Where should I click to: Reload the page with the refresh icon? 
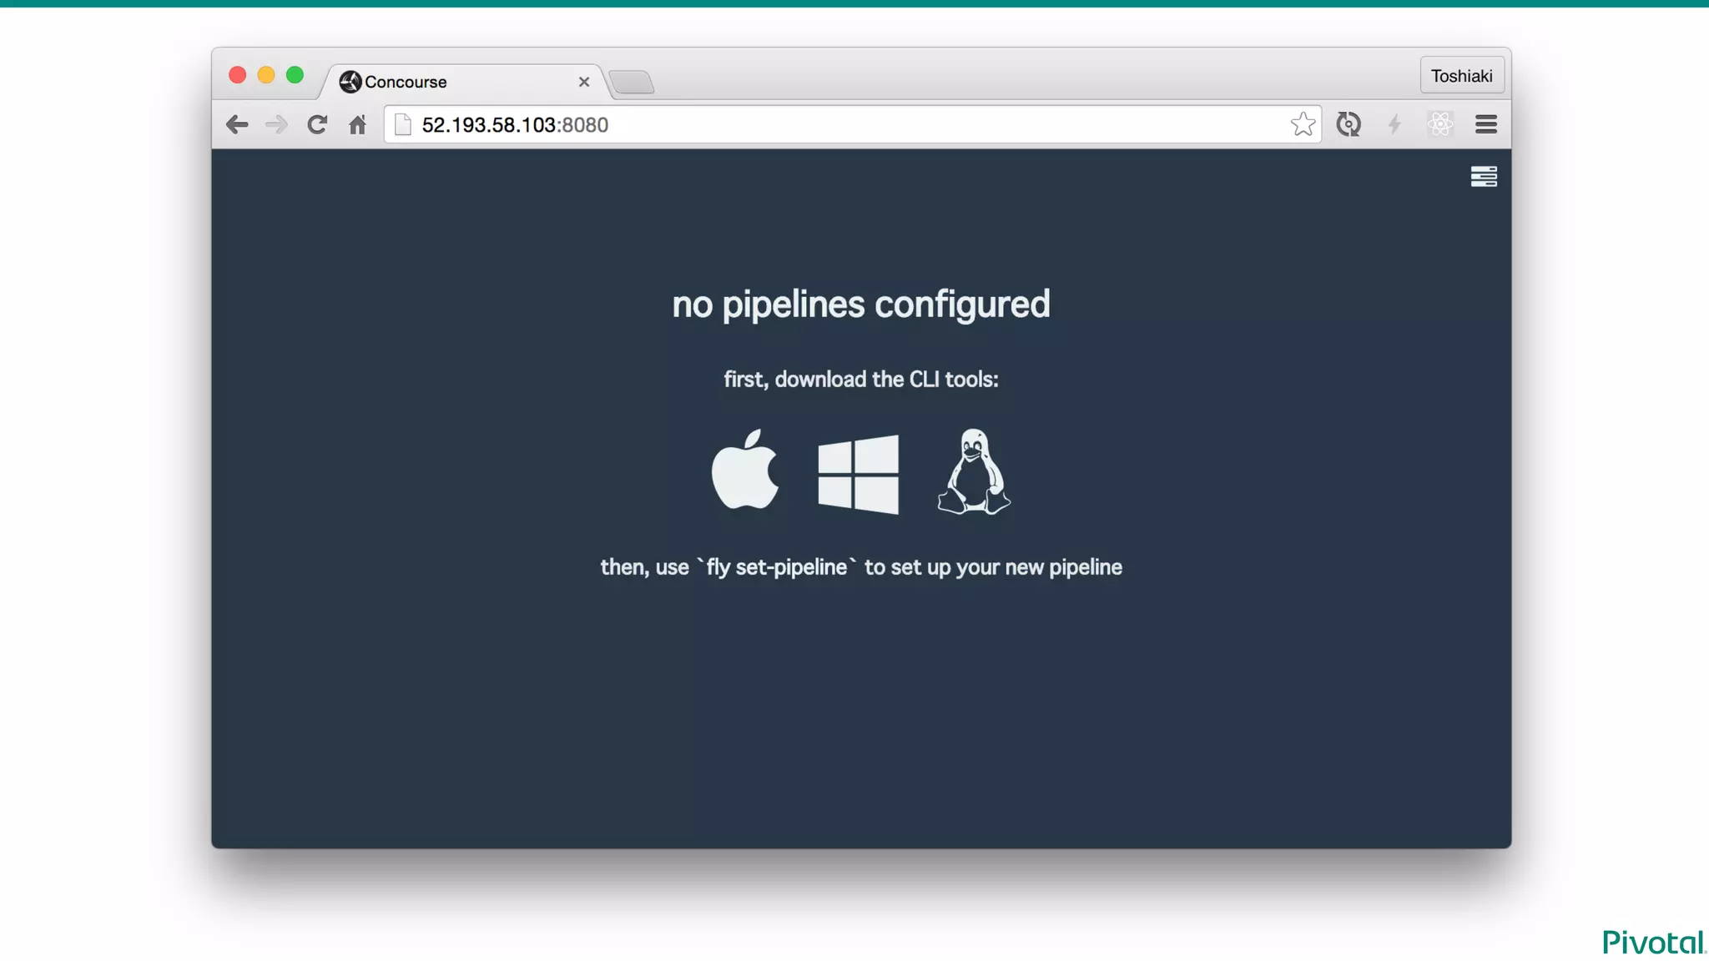317,125
